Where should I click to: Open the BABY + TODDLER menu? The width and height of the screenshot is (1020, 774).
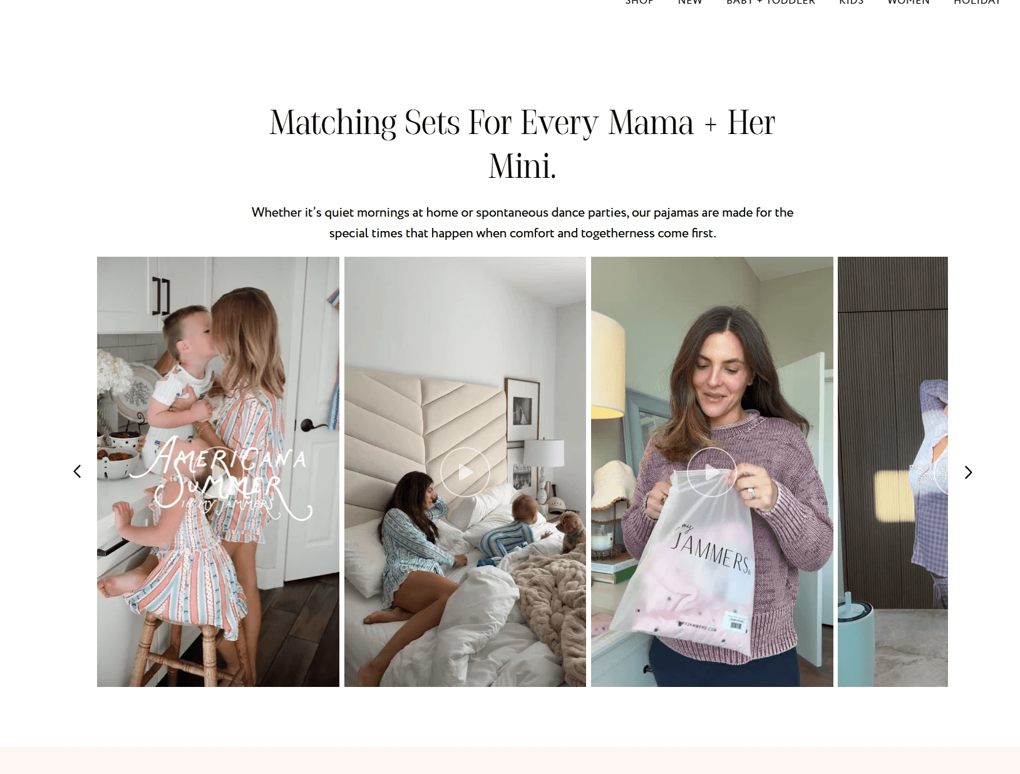[x=771, y=2]
